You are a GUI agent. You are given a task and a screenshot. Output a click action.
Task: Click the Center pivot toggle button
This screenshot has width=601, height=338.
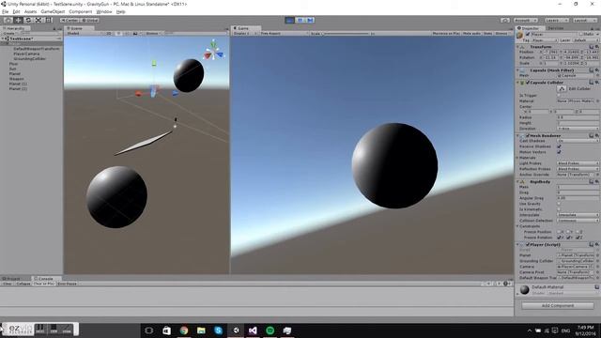point(69,21)
